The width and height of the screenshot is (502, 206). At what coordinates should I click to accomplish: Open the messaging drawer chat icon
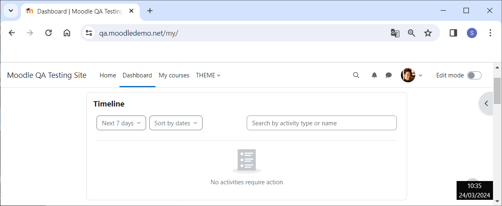pyautogui.click(x=389, y=75)
